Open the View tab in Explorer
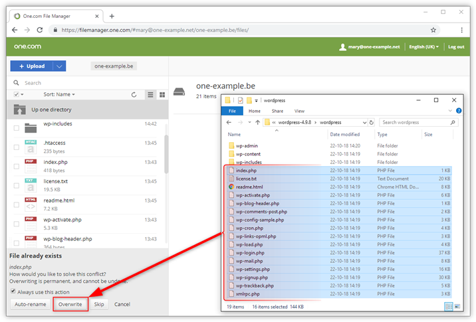 [x=299, y=111]
